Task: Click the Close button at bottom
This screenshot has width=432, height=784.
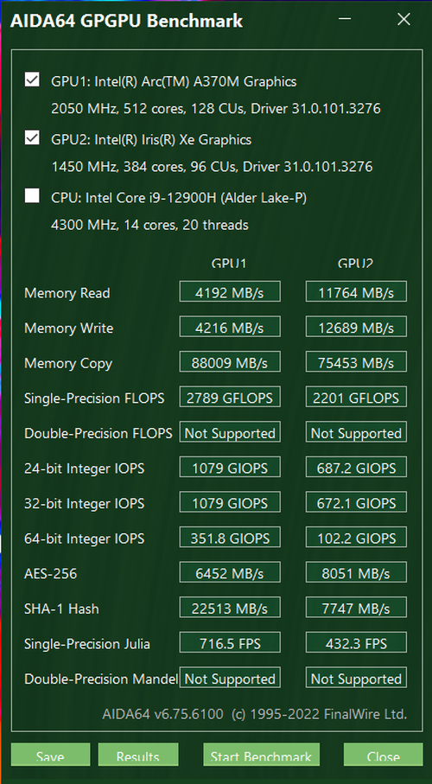Action: (383, 755)
